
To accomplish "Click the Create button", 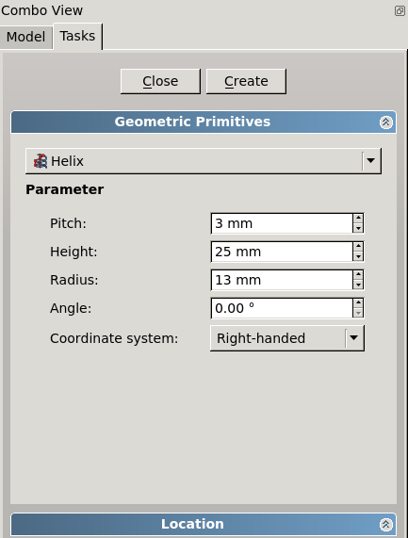I will [246, 81].
